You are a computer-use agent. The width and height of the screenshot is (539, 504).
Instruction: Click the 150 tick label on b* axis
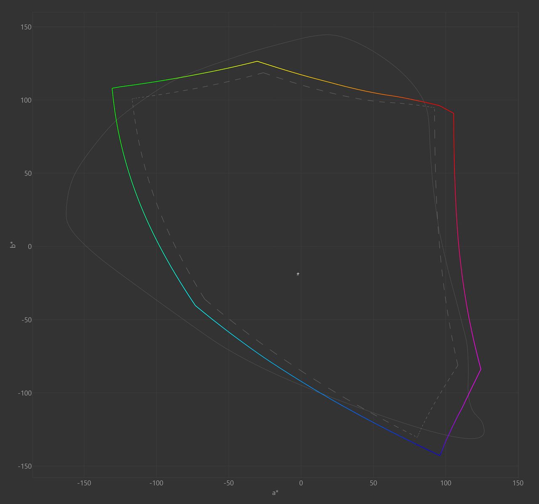[x=26, y=27]
